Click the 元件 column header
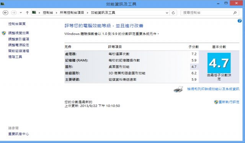245x143 pixels. 68,47
